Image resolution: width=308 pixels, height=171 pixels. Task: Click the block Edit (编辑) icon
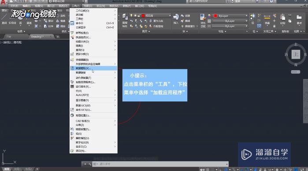tap(182, 21)
